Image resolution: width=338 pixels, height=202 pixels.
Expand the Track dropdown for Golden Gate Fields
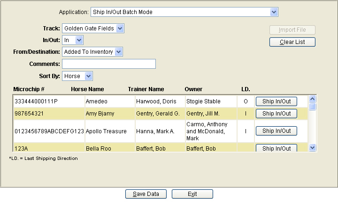pyautogui.click(x=120, y=29)
